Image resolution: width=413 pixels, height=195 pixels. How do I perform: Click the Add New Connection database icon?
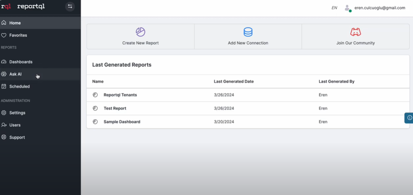tap(248, 32)
